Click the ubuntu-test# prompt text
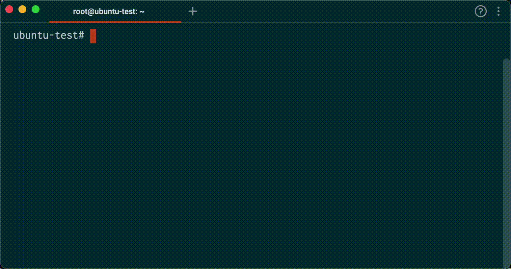This screenshot has height=269, width=511. pos(49,35)
